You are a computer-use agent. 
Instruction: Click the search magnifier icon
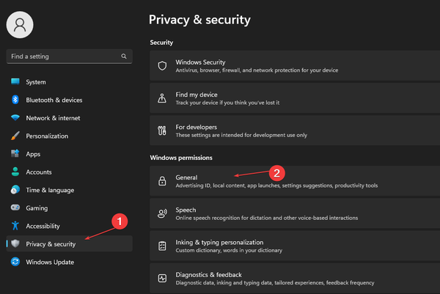coord(124,56)
